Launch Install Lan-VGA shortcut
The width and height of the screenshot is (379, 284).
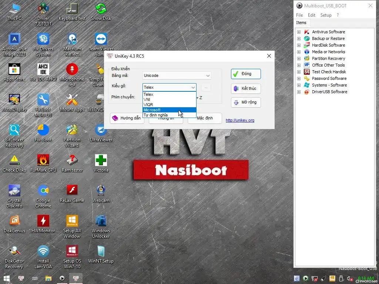(43, 257)
